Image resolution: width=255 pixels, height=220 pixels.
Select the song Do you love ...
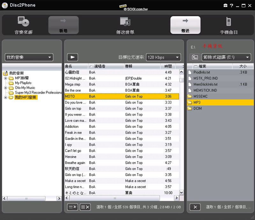tap(122, 102)
